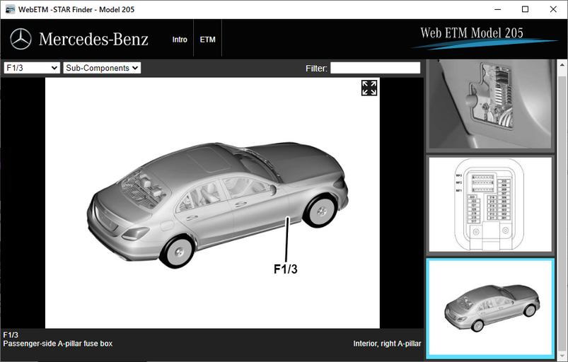Expand the Sub-Components dropdown
This screenshot has width=568, height=362.
click(x=102, y=68)
